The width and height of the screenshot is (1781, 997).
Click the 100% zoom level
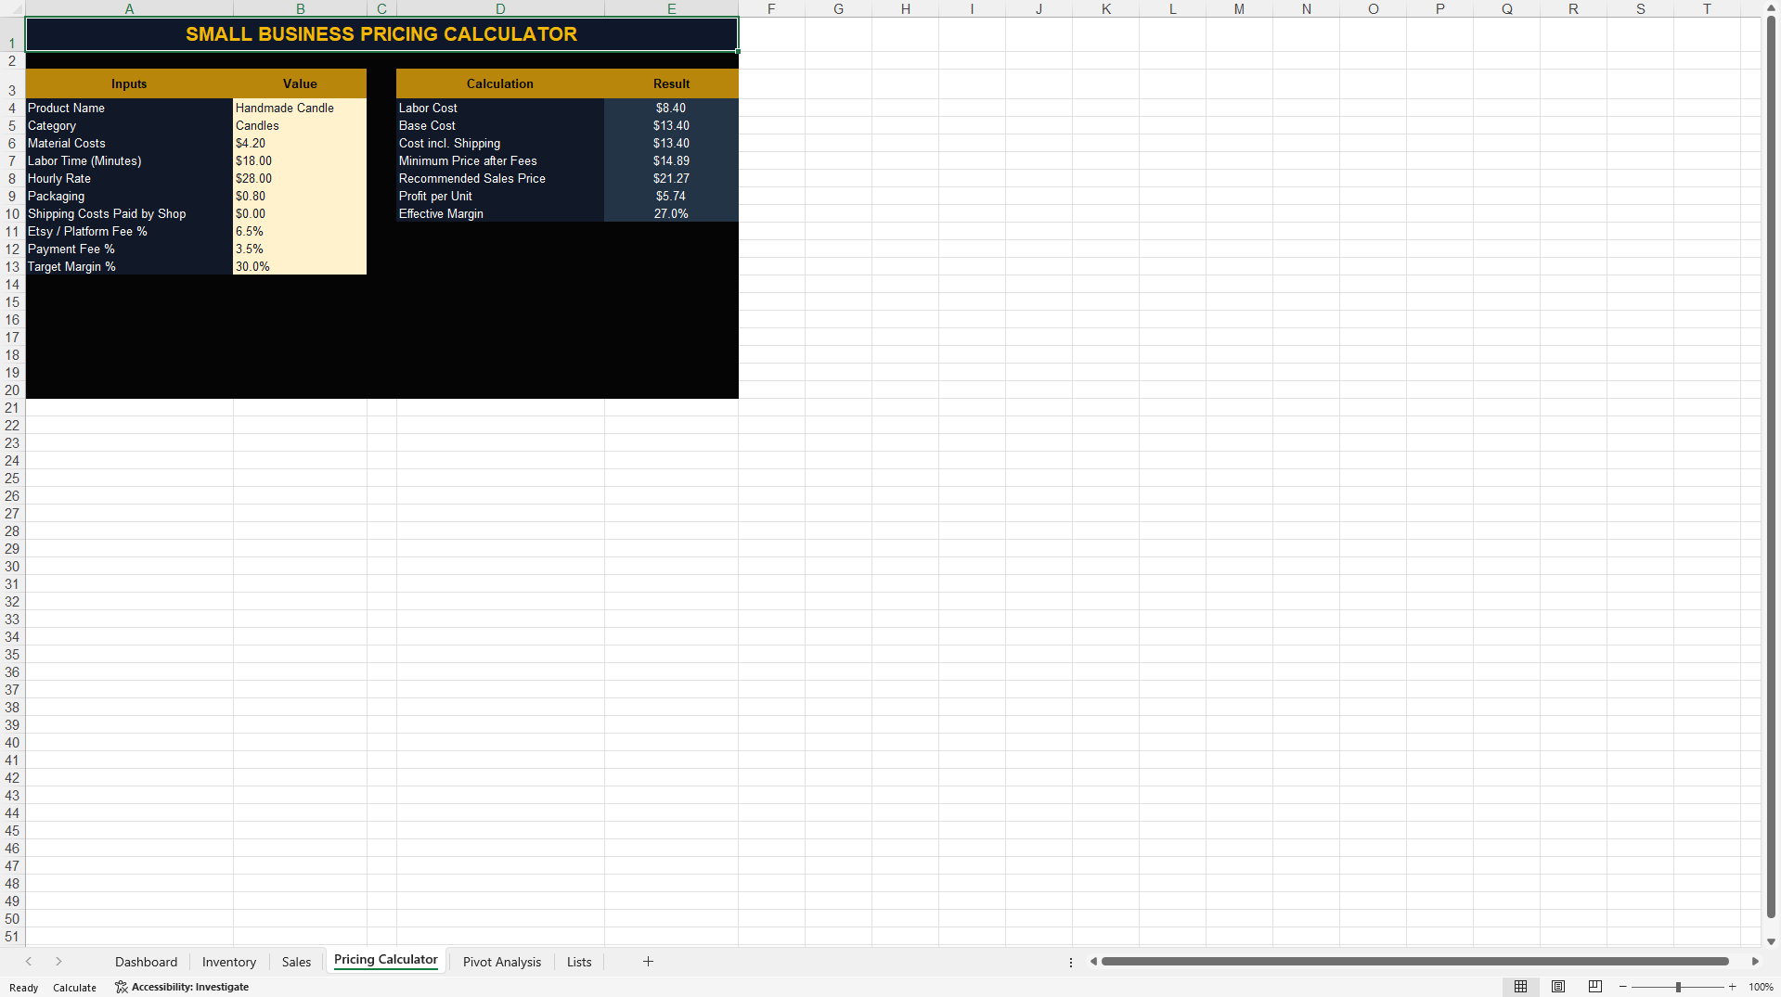pyautogui.click(x=1761, y=987)
